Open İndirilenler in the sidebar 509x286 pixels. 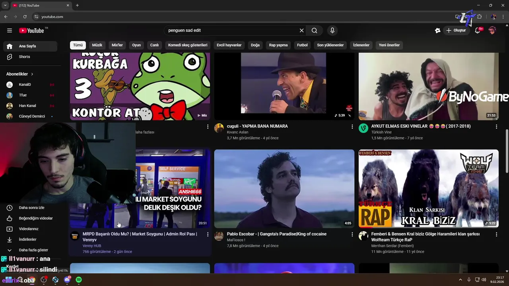30,240
